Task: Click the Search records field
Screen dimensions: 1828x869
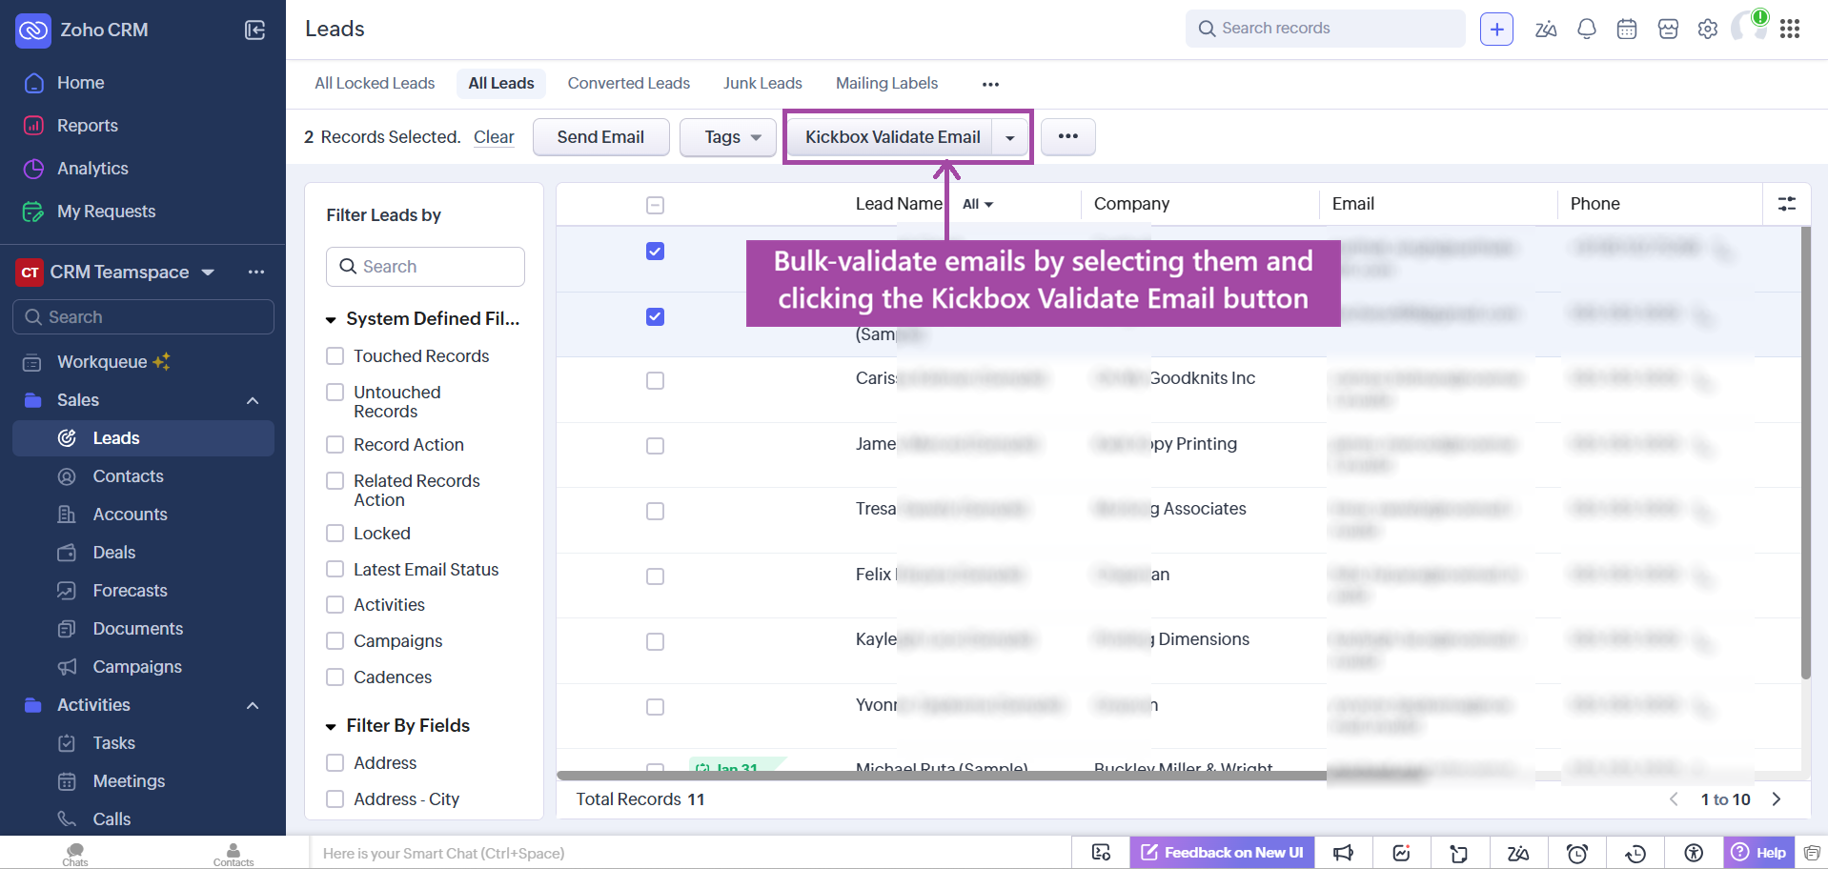Action: coord(1325,29)
